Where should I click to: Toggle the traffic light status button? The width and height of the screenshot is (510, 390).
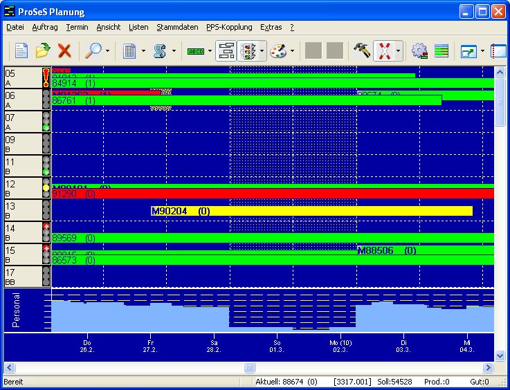tap(248, 50)
